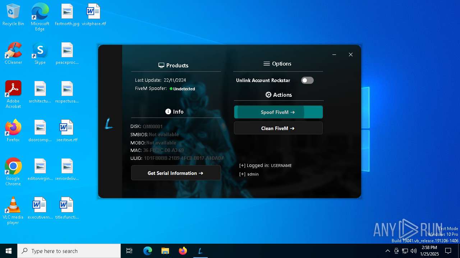Click the MAC address value

point(164,150)
